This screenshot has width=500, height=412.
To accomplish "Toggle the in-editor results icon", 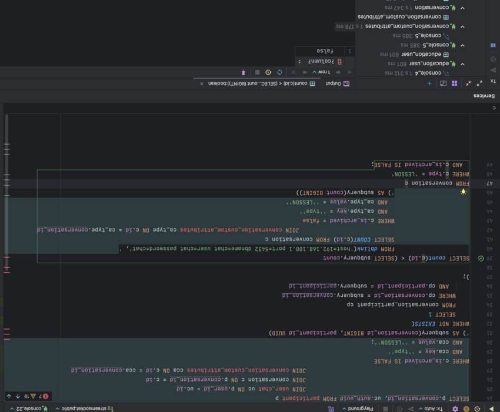I will pyautogui.click(x=331, y=409).
